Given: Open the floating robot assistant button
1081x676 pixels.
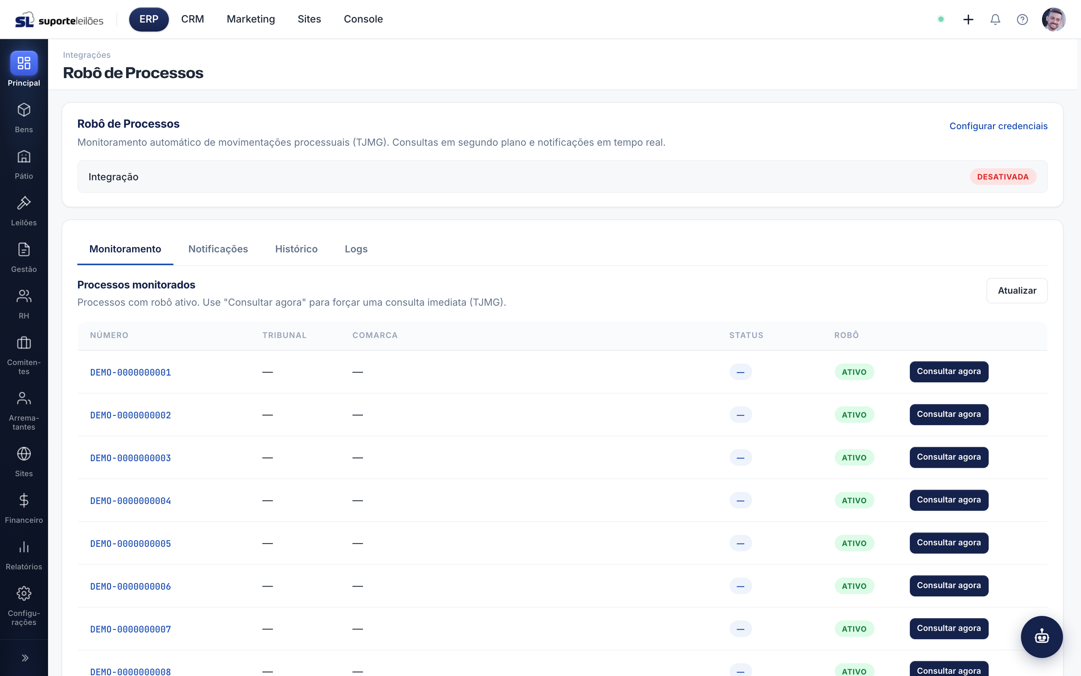Looking at the screenshot, I should 1042,637.
